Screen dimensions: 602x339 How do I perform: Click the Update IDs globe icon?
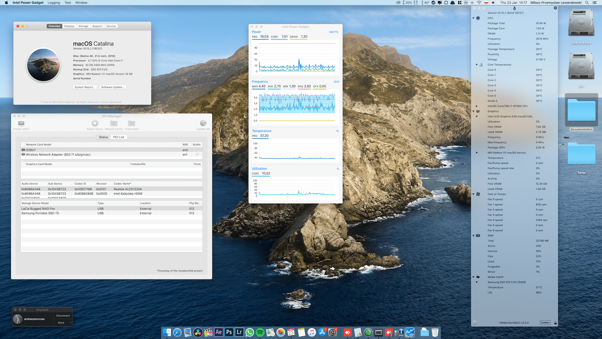pos(203,123)
